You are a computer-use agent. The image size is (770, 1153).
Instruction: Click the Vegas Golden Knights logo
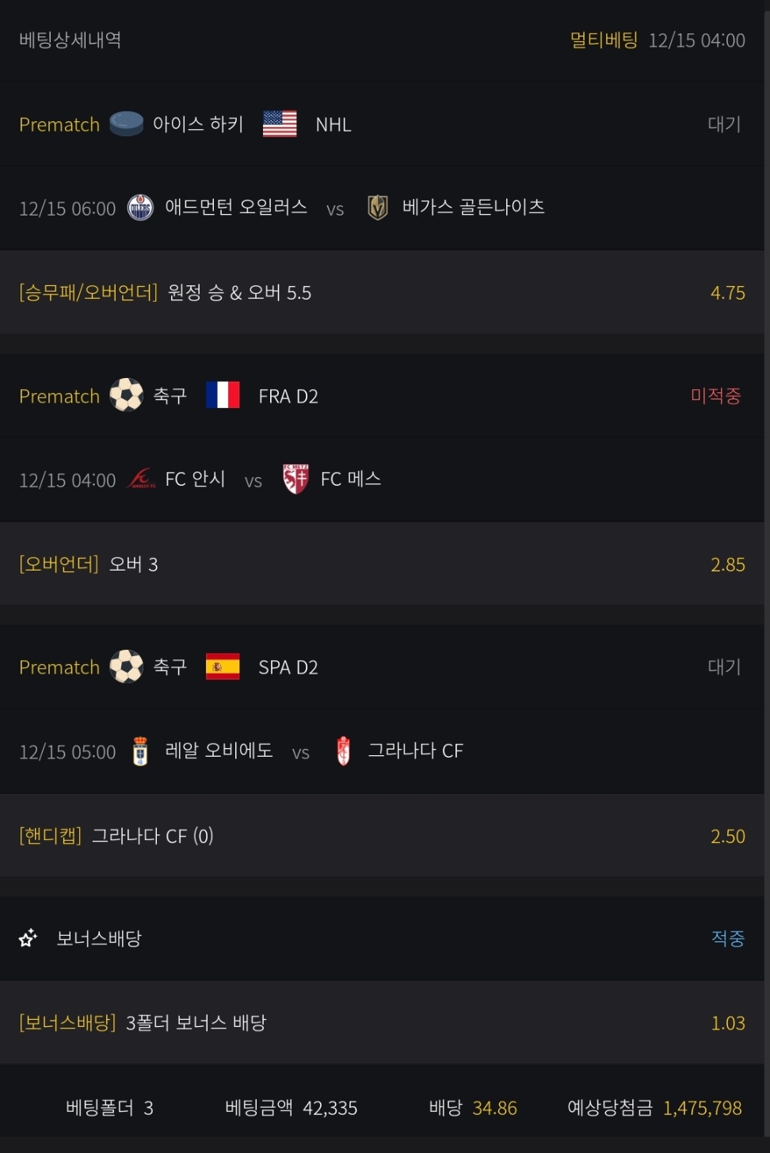[378, 208]
